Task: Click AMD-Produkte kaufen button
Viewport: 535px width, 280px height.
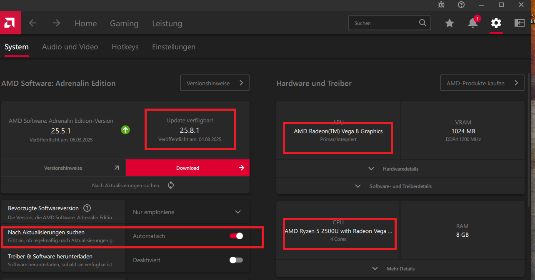Action: (482, 83)
